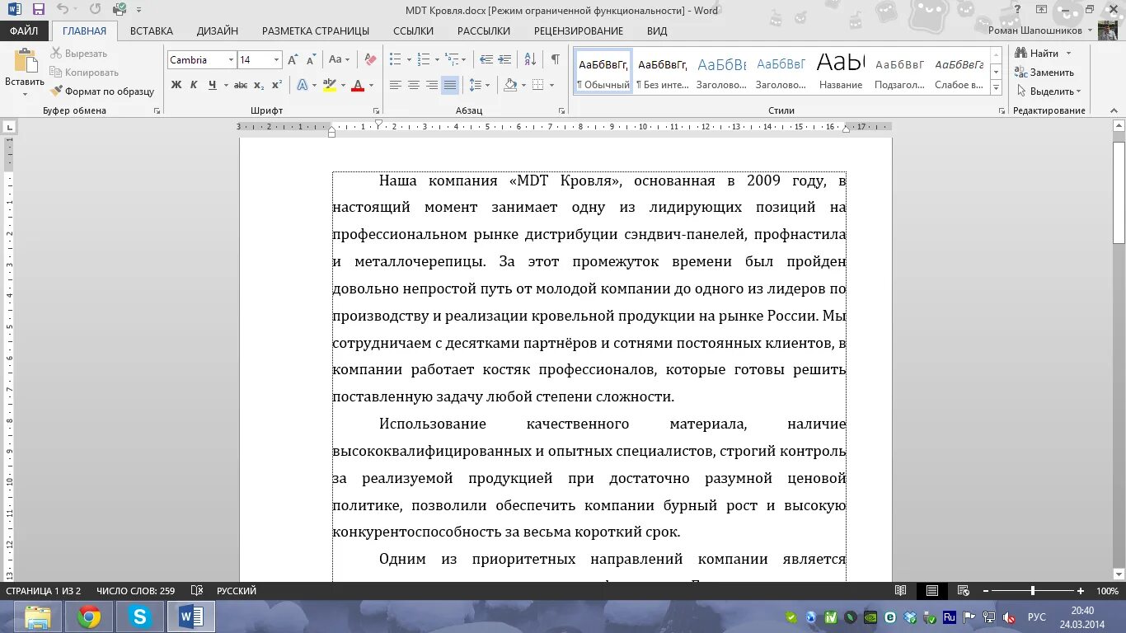Click ЧИСЛО СЛОВ: 259 word count

[x=135, y=591]
